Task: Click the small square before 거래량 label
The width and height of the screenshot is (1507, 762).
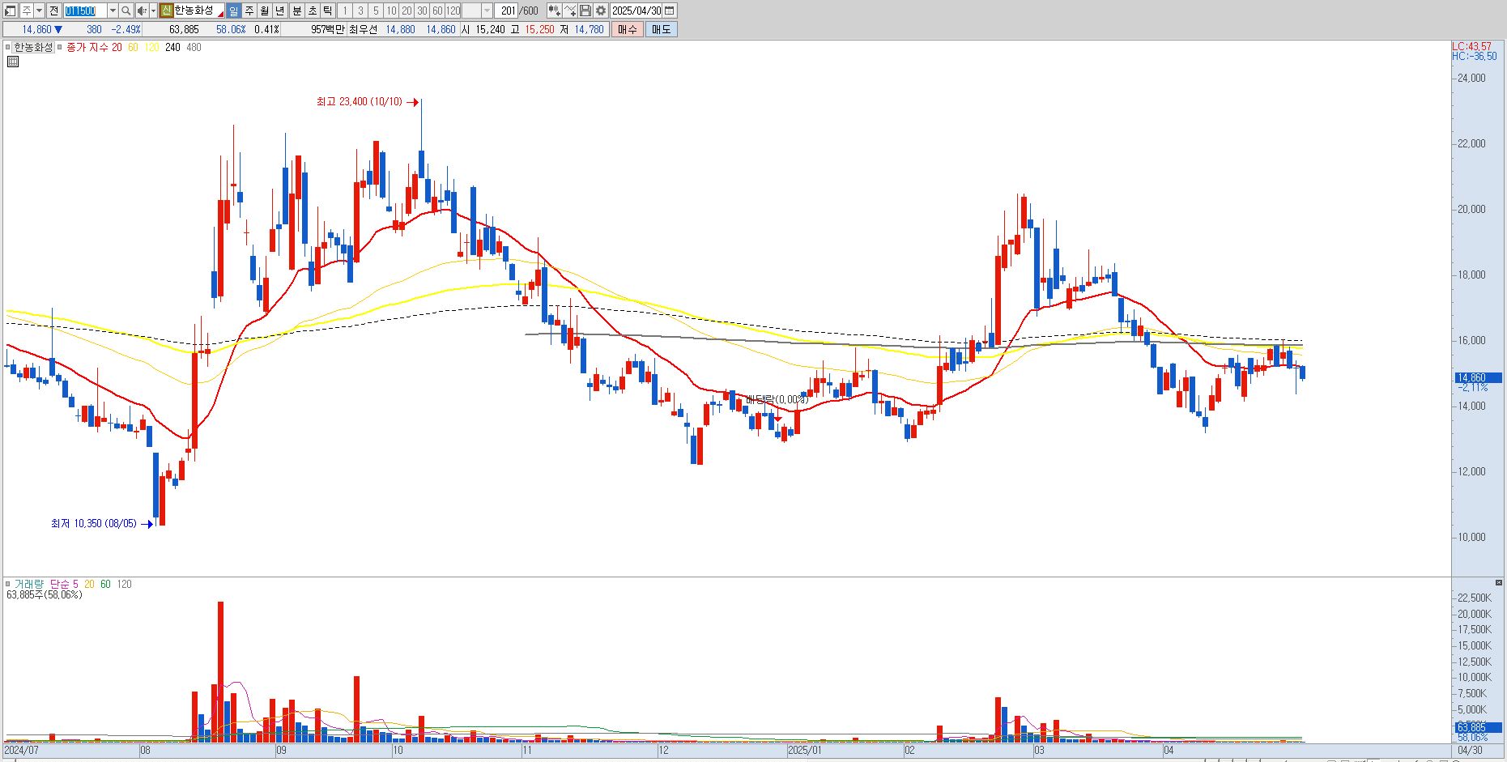Action: point(8,584)
